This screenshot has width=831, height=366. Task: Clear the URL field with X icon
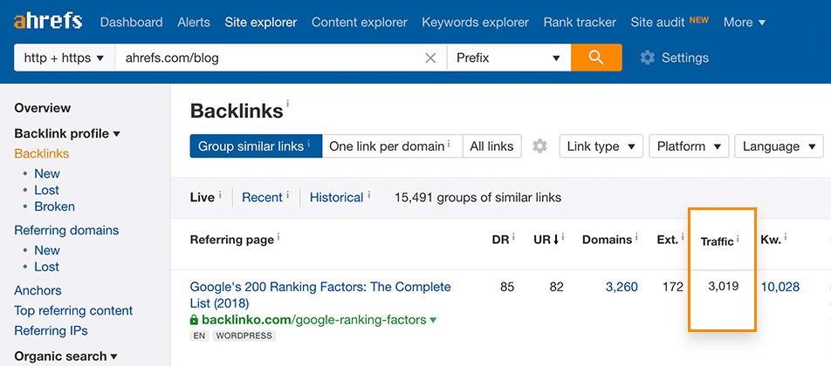point(430,58)
